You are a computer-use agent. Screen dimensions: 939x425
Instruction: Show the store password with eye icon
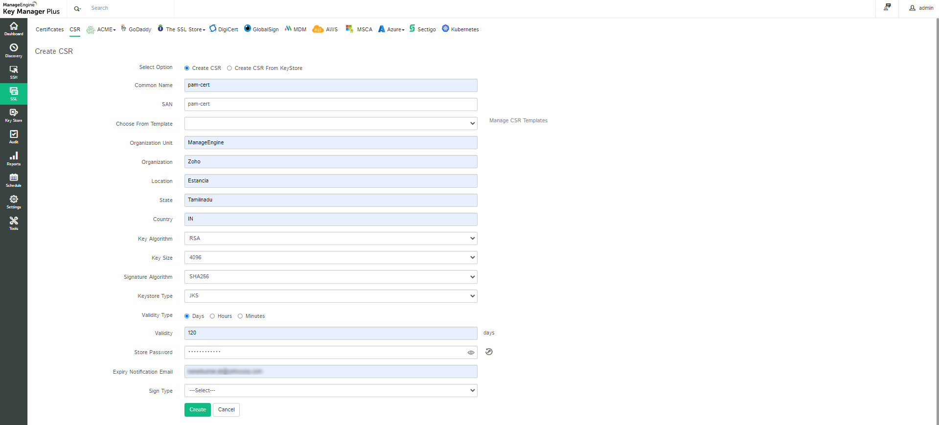[x=471, y=353]
